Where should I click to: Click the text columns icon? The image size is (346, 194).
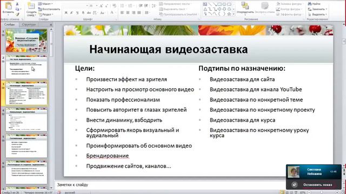click(147, 13)
